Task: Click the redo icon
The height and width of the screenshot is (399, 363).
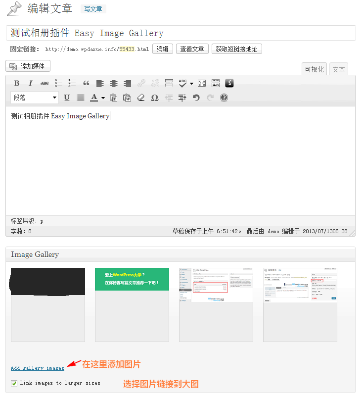Action: pos(210,98)
